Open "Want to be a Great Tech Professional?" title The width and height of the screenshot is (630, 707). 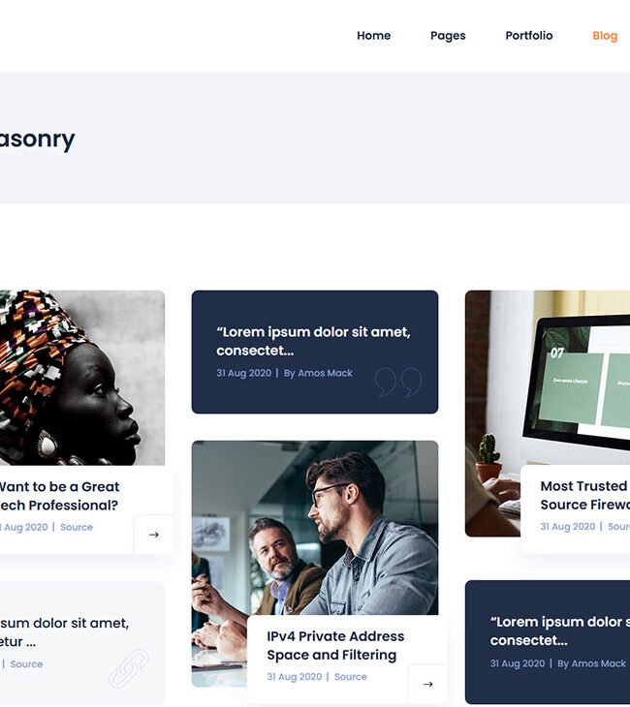59,496
